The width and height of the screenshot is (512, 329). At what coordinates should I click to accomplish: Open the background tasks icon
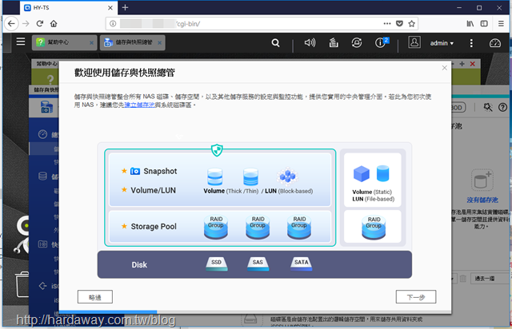pyautogui.click(x=334, y=42)
